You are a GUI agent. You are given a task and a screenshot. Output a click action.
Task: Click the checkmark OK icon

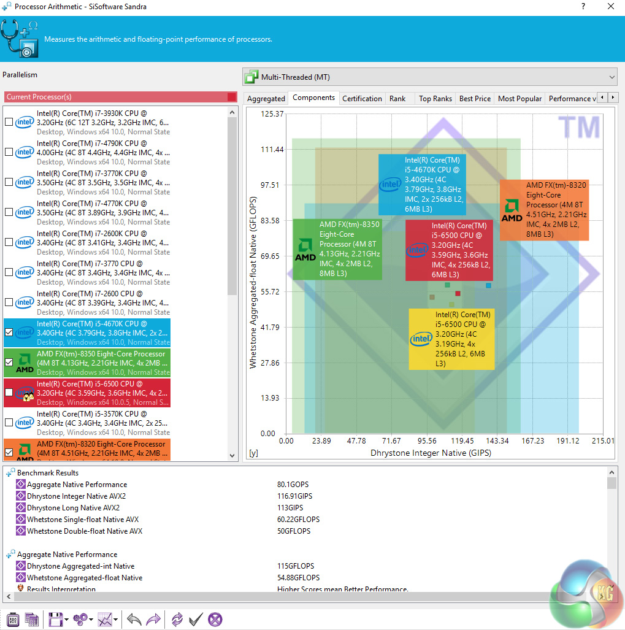(x=196, y=619)
